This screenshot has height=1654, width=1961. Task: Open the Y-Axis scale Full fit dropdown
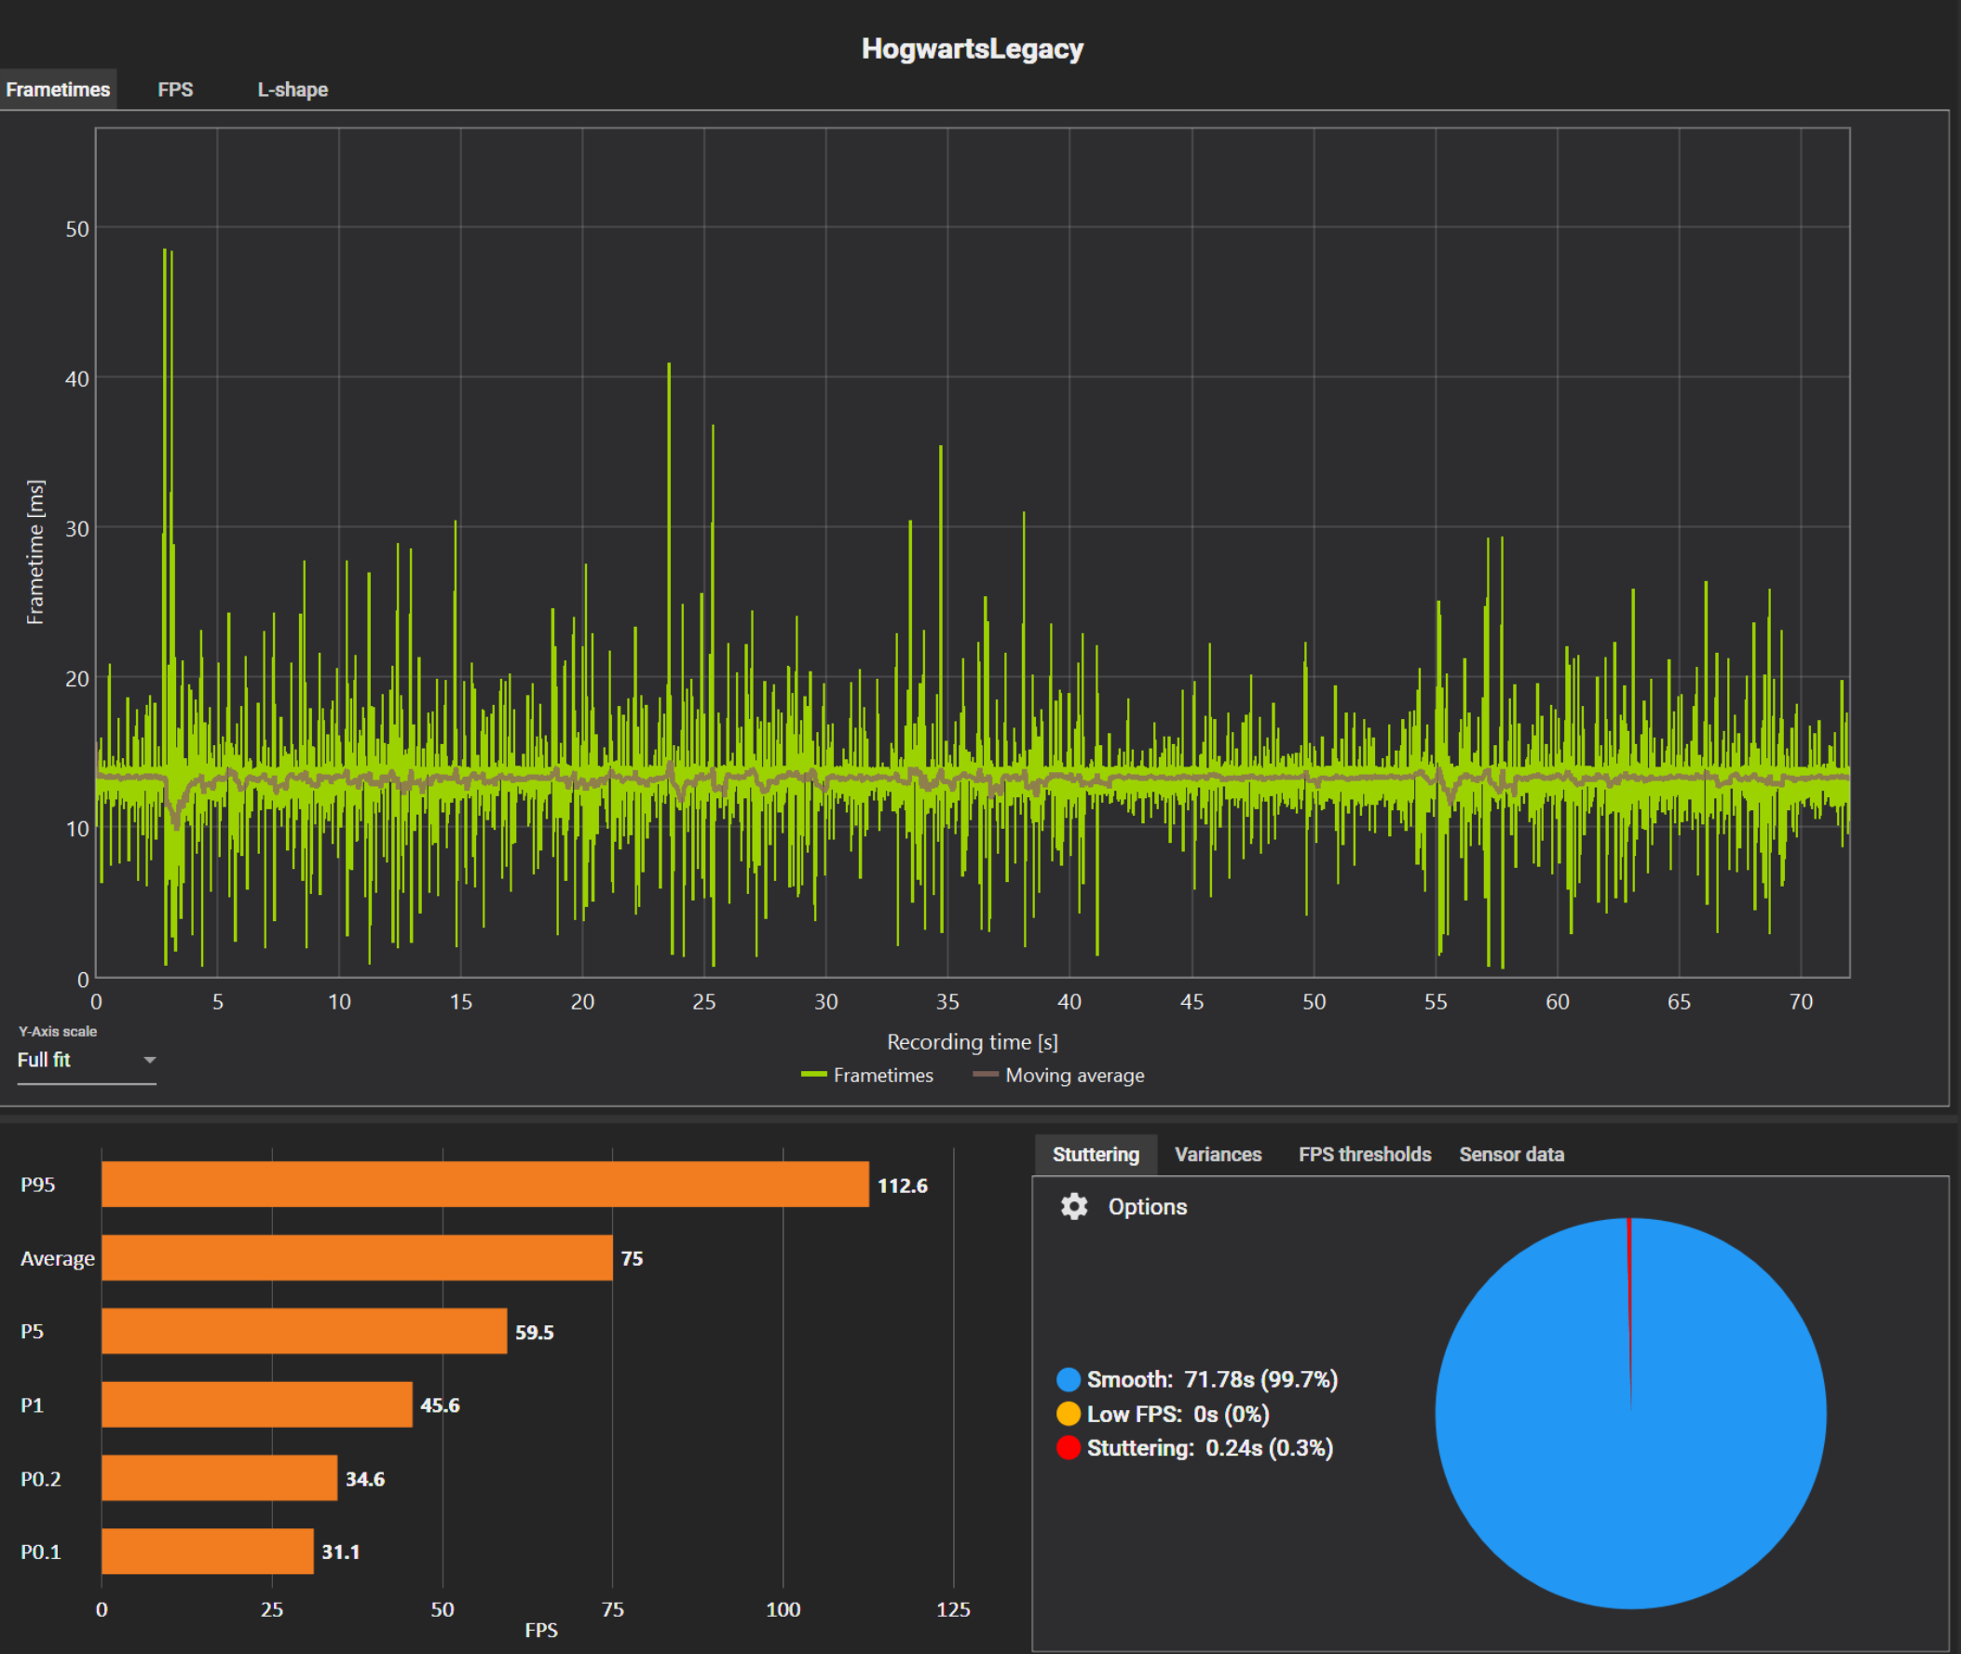click(x=85, y=1061)
